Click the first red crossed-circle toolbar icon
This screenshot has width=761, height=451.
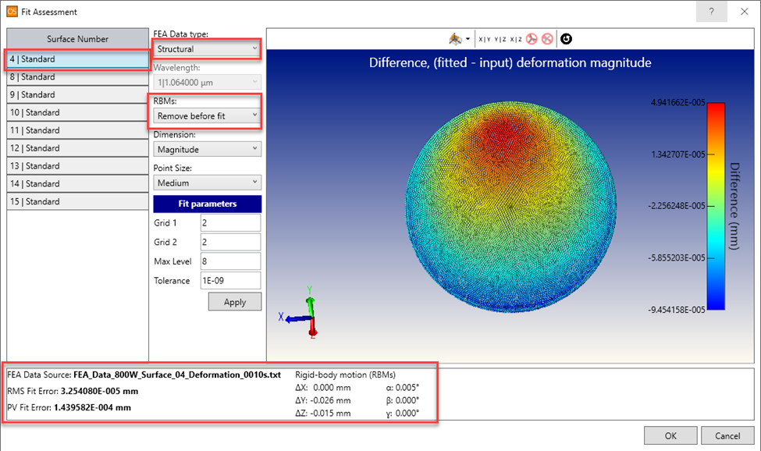[532, 39]
